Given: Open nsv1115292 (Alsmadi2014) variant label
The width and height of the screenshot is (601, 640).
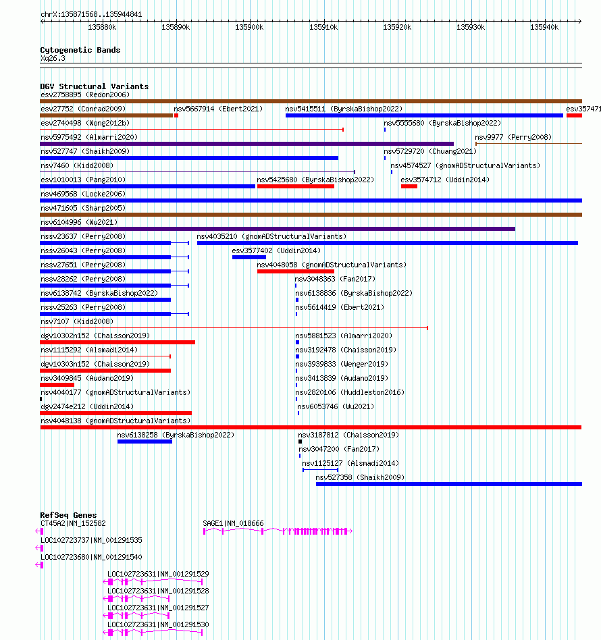Looking at the screenshot, I should click(x=89, y=350).
